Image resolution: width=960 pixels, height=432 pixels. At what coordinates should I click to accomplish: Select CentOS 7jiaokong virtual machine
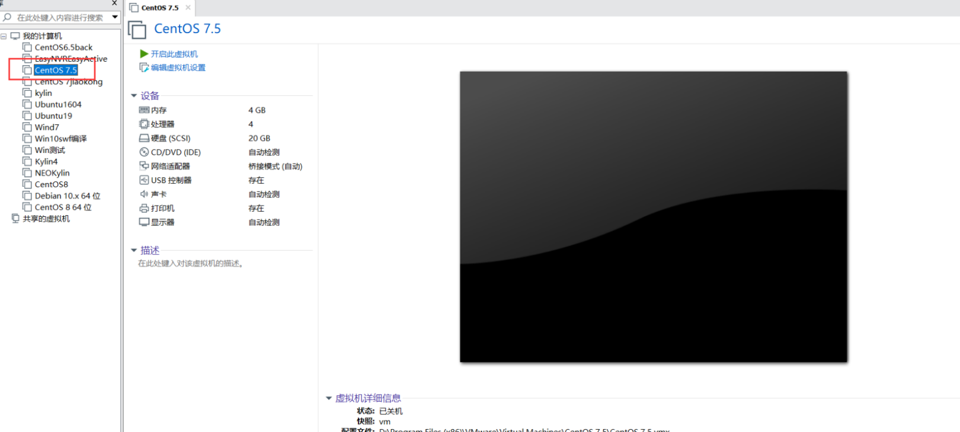[69, 82]
